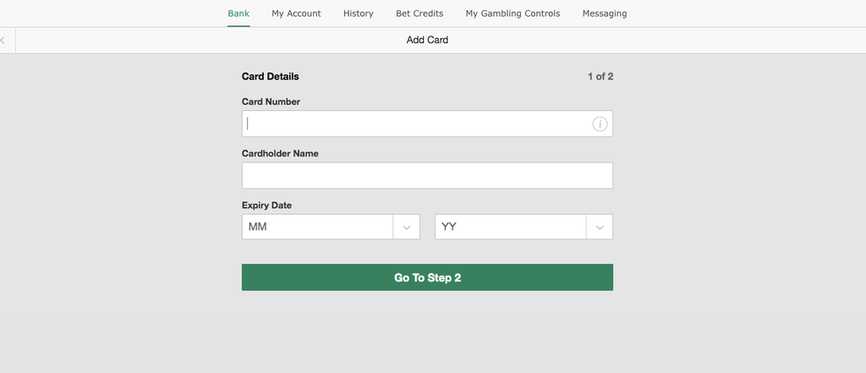866x373 pixels.
Task: Click the 1 of 2 step indicator
Action: click(600, 77)
